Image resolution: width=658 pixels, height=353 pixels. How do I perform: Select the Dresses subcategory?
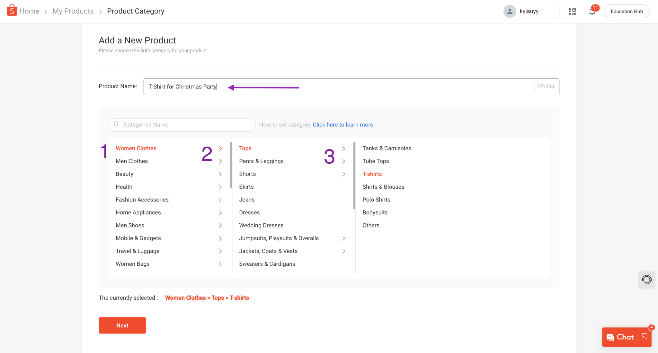pyautogui.click(x=249, y=212)
